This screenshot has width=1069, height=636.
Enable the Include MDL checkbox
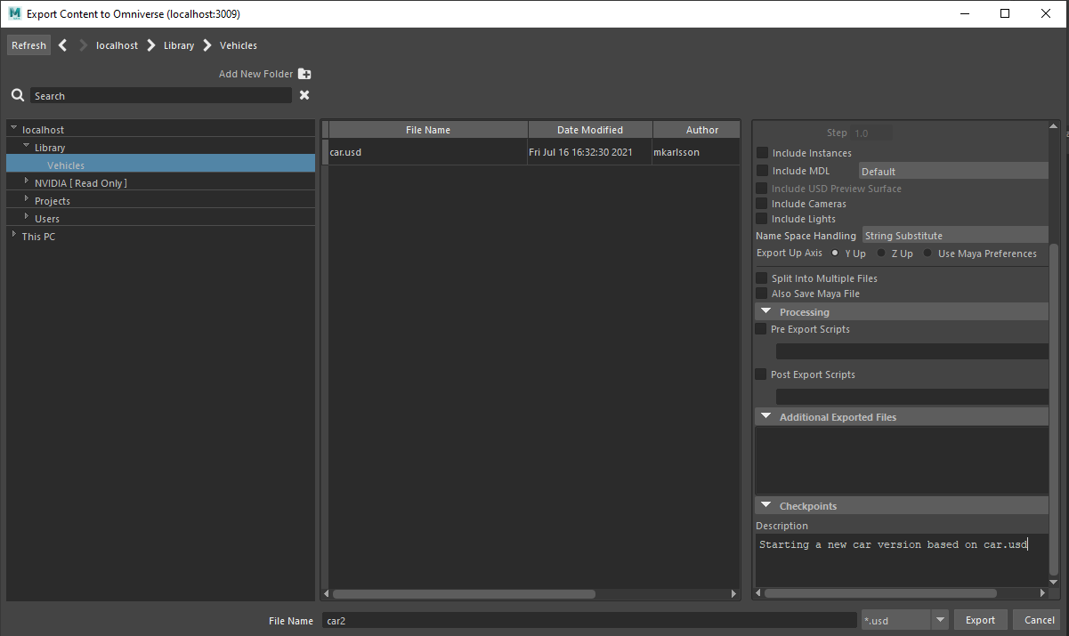point(761,171)
